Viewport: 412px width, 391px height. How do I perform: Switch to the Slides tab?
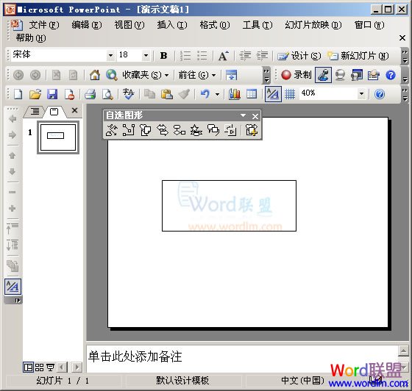coord(54,112)
